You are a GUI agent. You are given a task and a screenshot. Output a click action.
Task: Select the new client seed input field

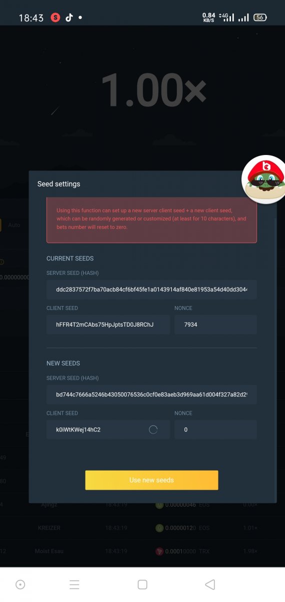pyautogui.click(x=108, y=429)
